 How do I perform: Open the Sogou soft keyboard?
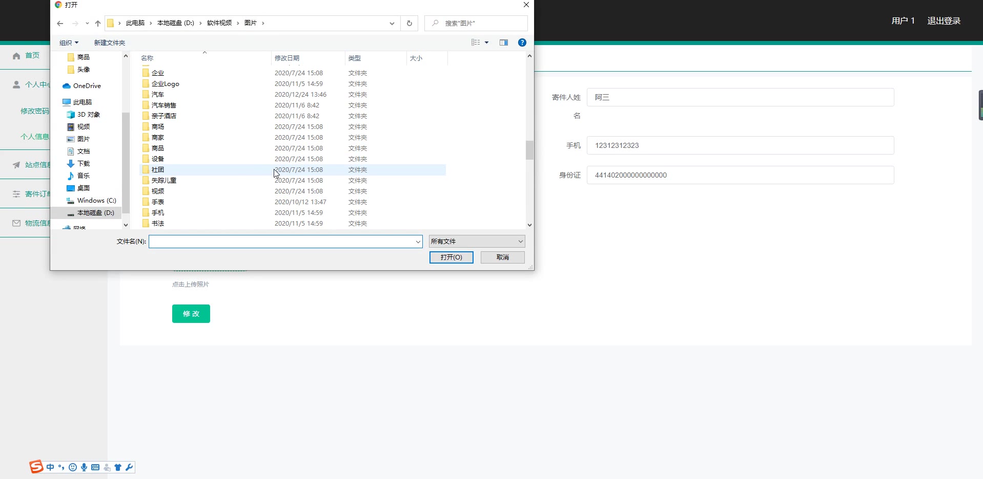(95, 467)
